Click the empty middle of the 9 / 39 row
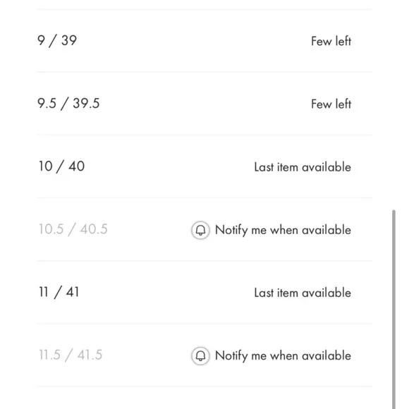The height and width of the screenshot is (409, 409). point(193,41)
